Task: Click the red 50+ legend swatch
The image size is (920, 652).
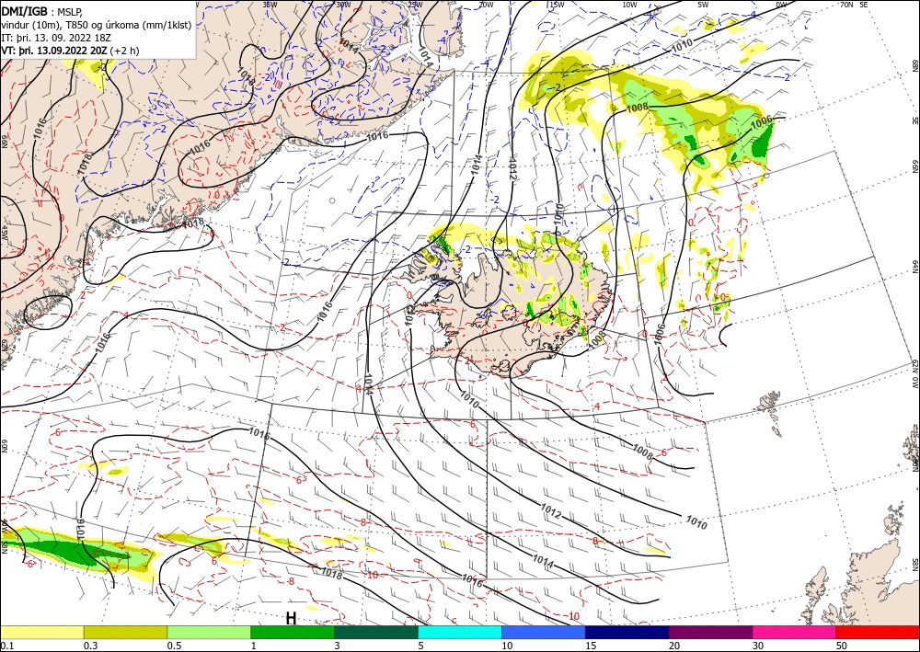Action: [x=878, y=632]
